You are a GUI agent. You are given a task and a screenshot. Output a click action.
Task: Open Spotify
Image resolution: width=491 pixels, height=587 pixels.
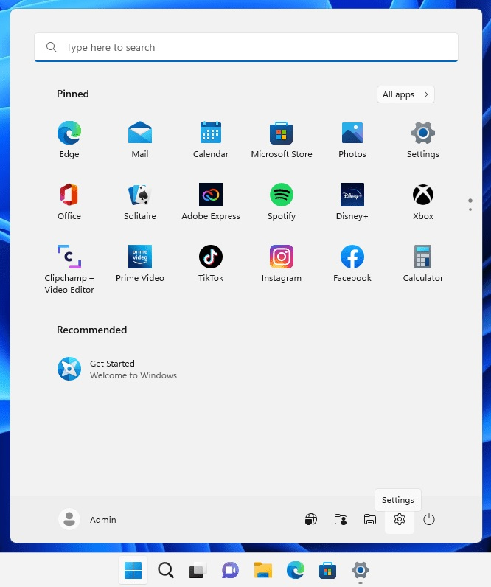pos(282,201)
